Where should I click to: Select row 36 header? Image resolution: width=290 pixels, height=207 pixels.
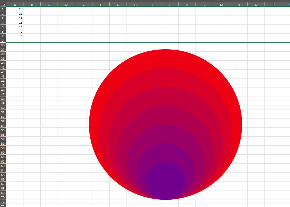tap(3, 45)
